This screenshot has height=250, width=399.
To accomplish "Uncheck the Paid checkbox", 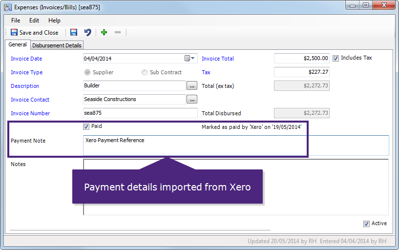I will click(86, 126).
